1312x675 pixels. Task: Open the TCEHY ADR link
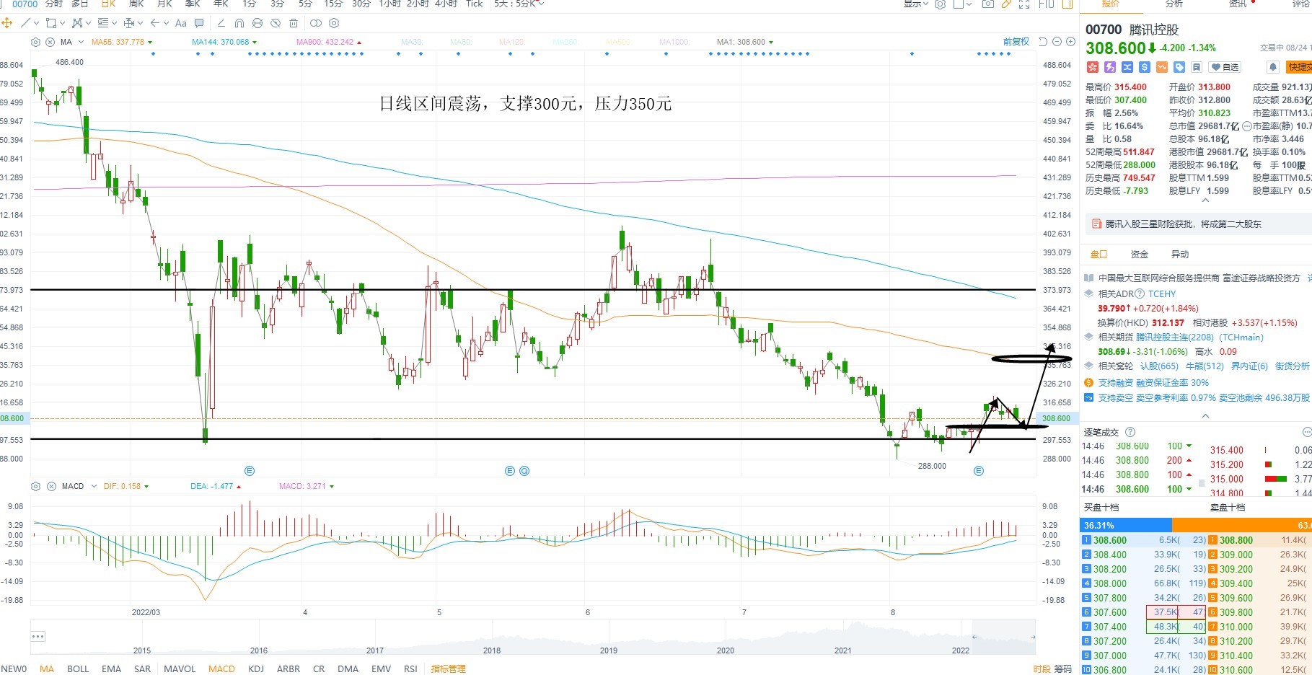tap(1162, 294)
